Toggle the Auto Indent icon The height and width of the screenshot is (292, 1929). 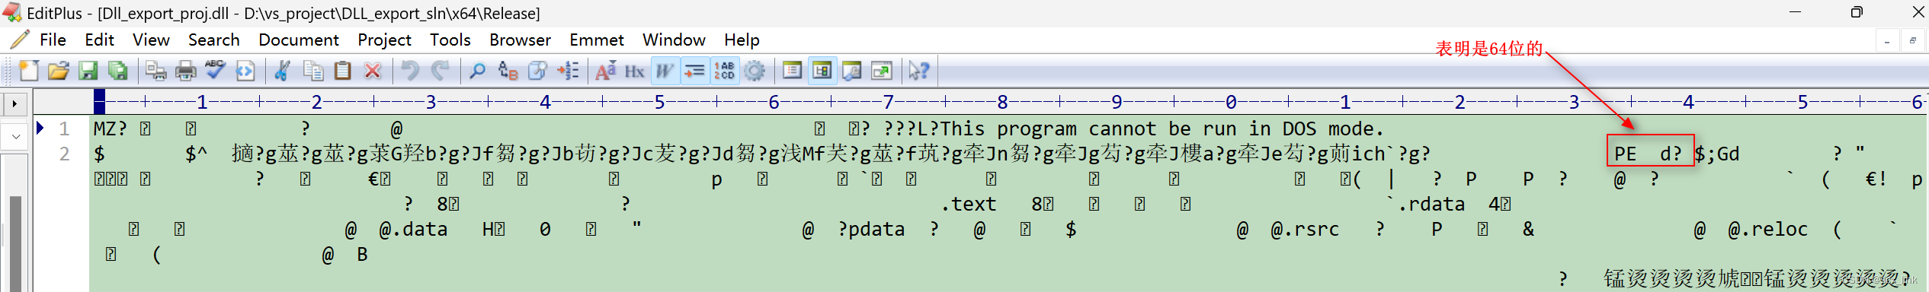[x=694, y=71]
